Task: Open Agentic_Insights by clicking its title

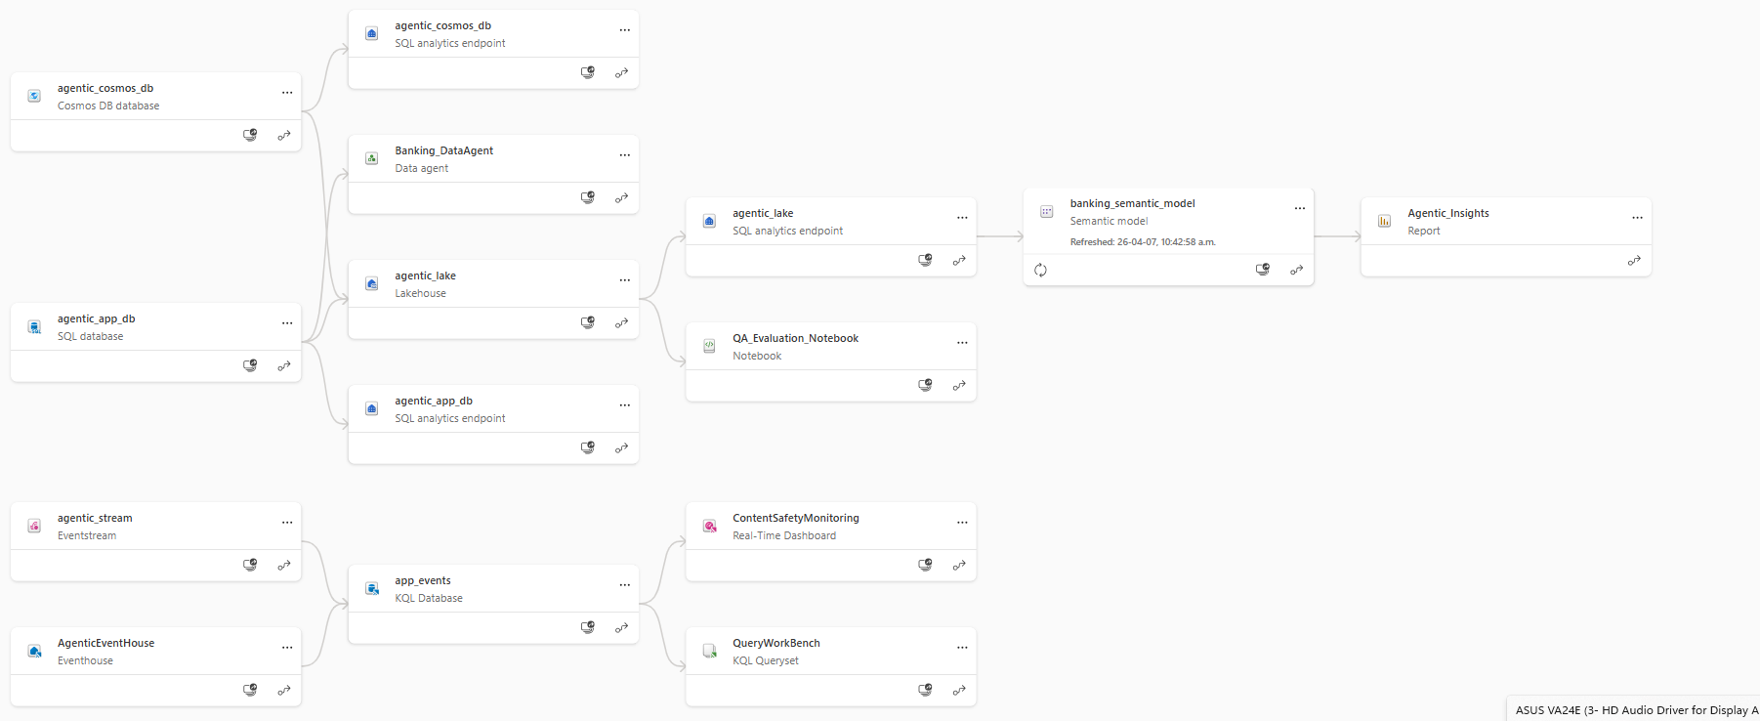Action: coord(1447,213)
